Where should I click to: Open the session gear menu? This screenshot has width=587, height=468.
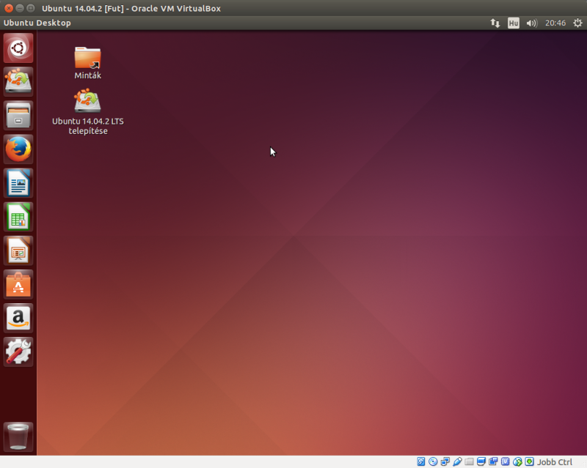[x=577, y=23]
